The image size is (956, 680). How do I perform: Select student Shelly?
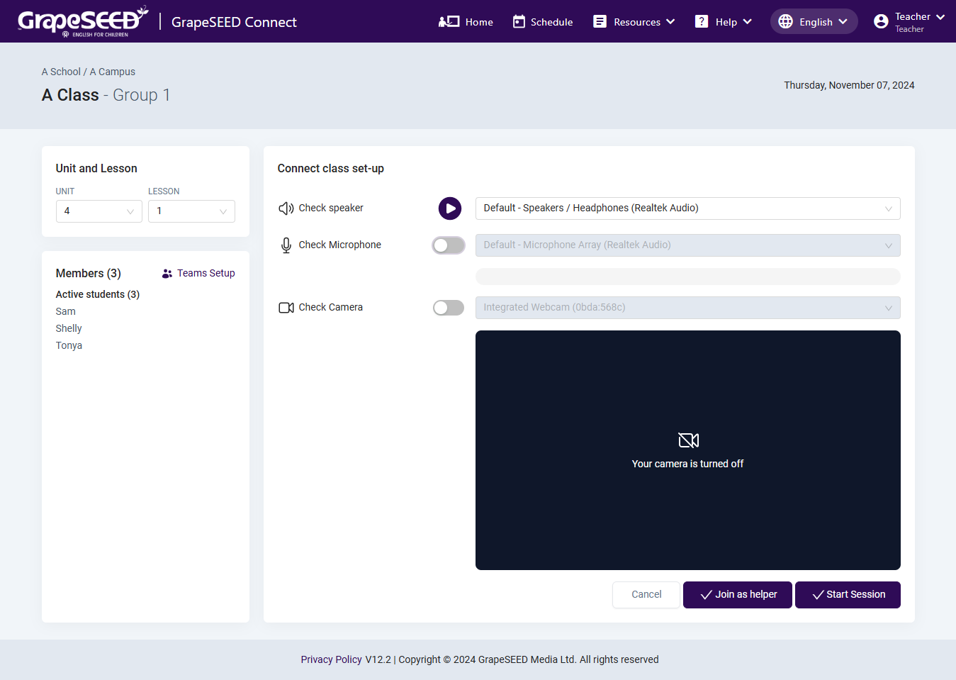(69, 329)
